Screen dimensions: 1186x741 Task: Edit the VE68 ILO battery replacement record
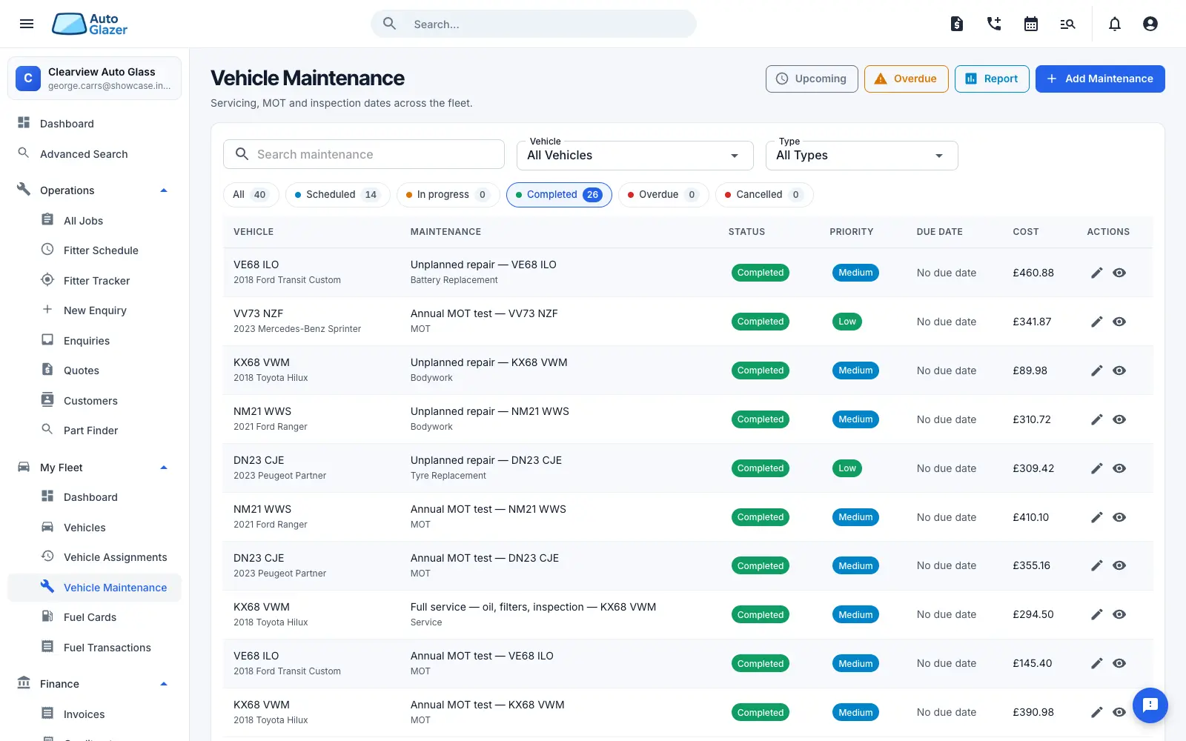tap(1097, 273)
